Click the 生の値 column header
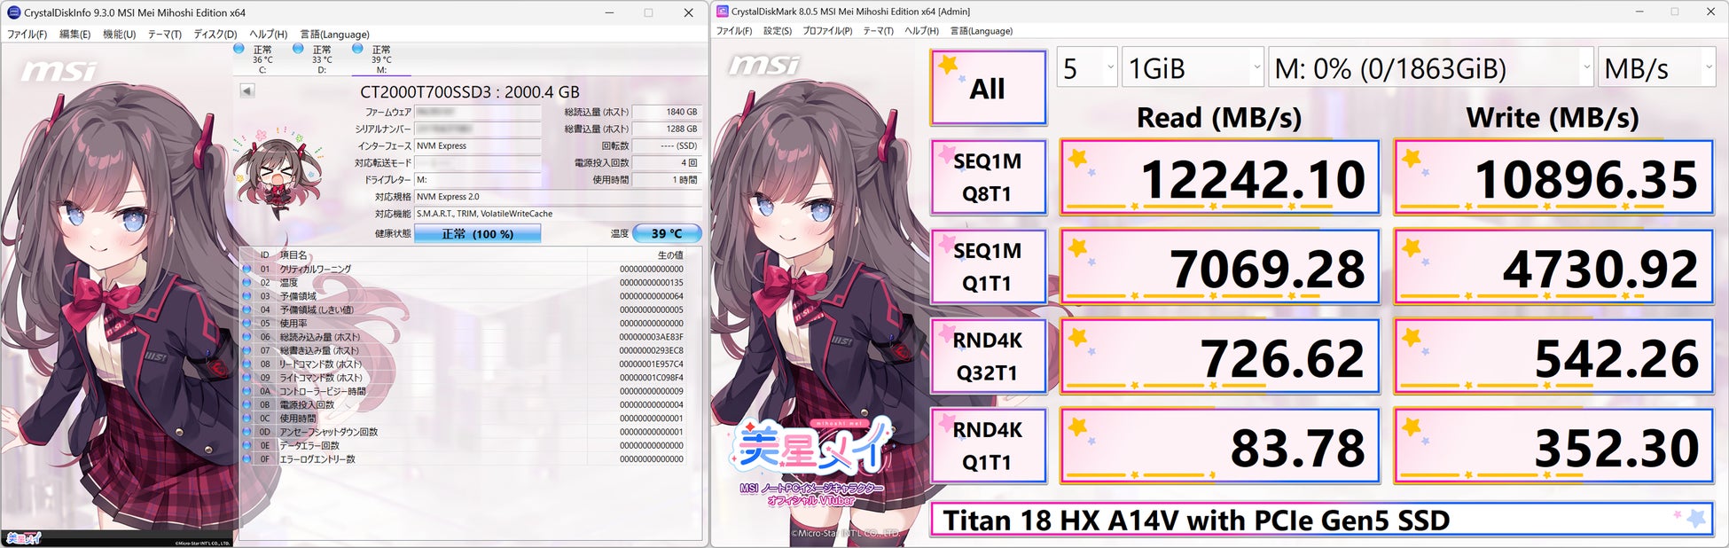Screen dimensions: 1729x548 pos(669,255)
